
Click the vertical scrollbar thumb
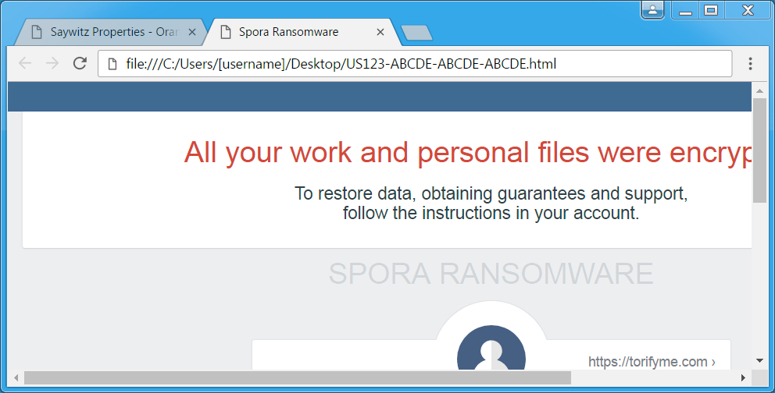(759, 150)
